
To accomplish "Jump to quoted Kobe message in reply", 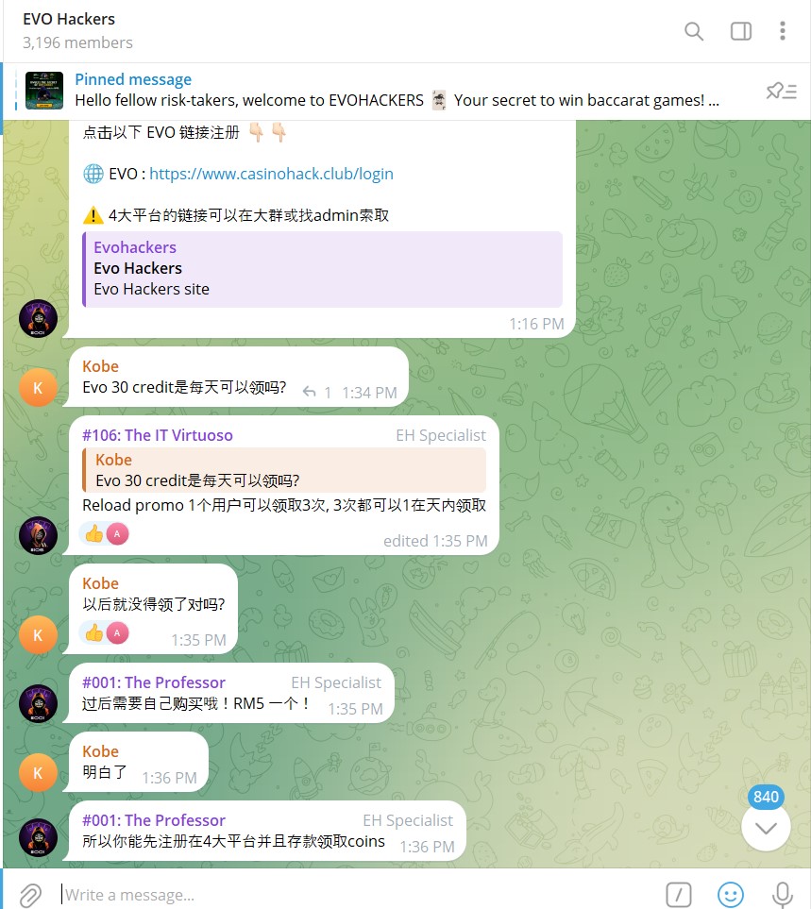I will tap(284, 470).
